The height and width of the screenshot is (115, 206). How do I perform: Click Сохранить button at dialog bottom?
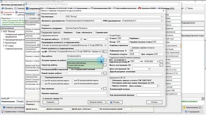[51, 102]
